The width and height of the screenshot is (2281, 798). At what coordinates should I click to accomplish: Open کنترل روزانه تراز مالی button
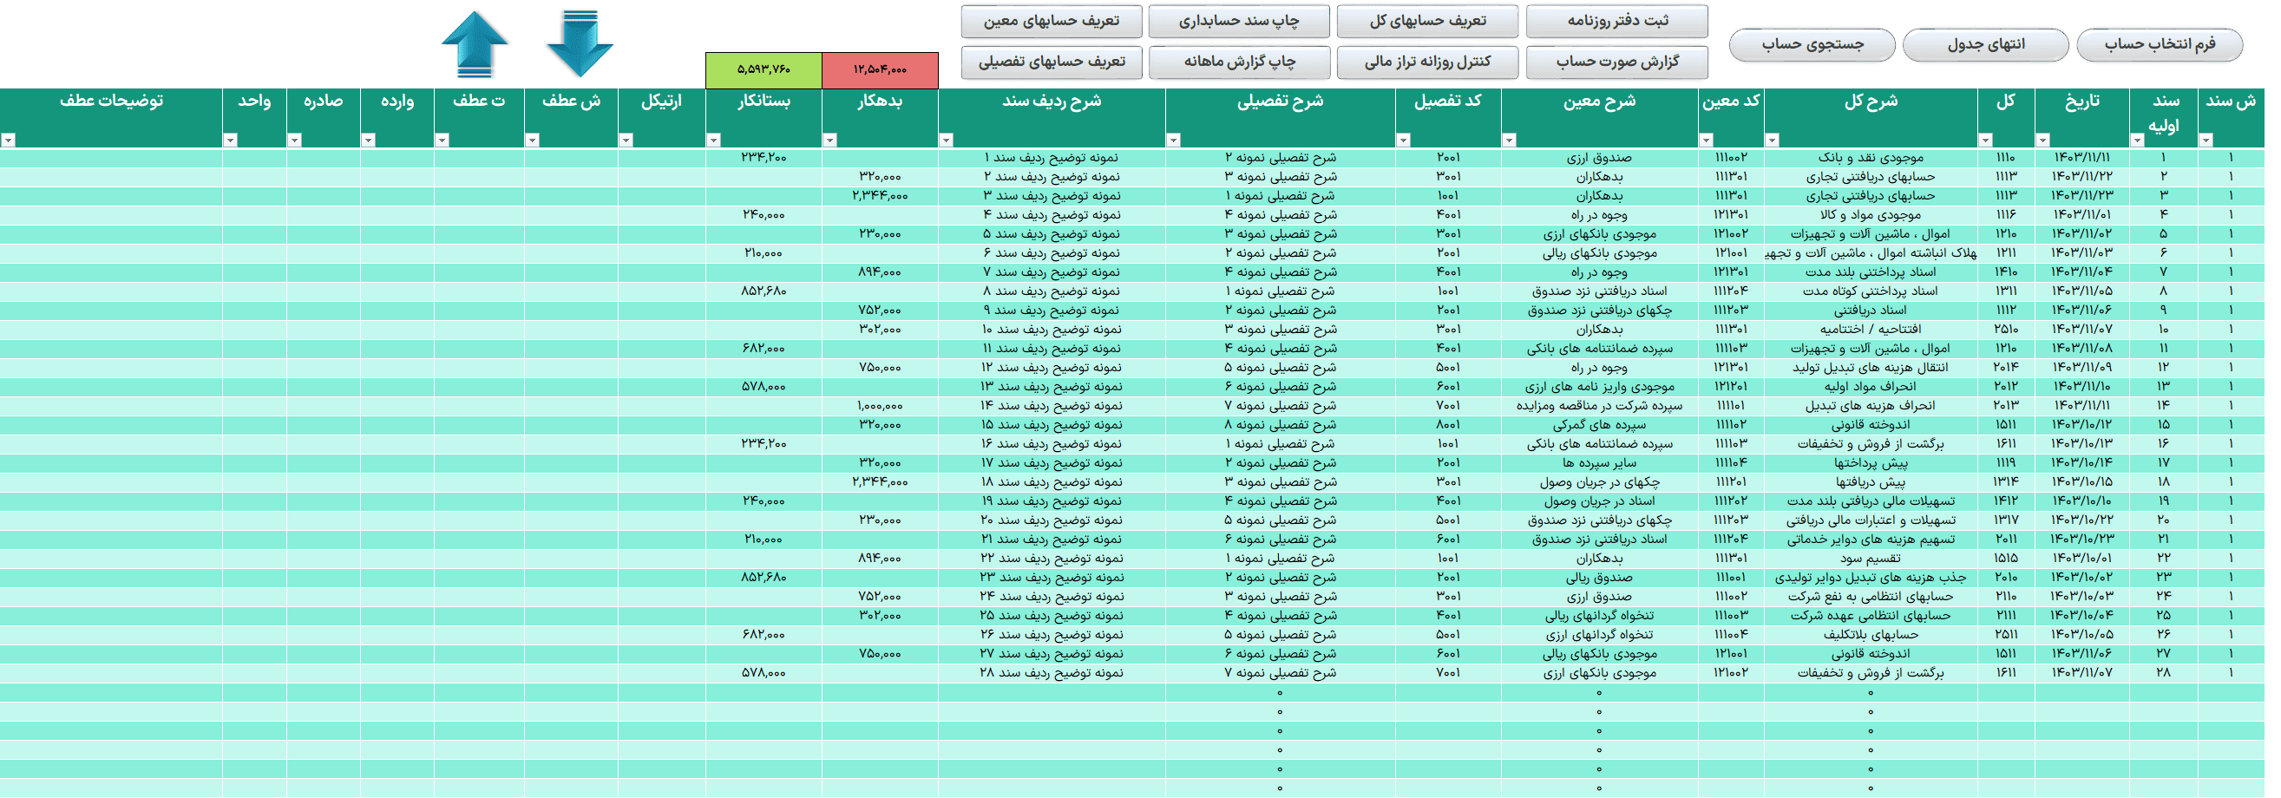click(x=1427, y=62)
